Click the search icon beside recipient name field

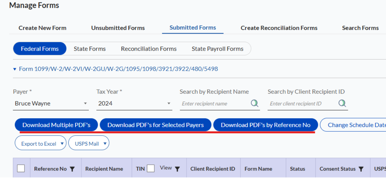[x=254, y=103]
